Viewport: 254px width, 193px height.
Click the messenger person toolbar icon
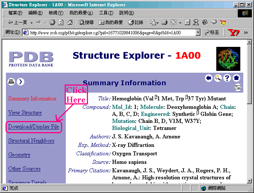[196, 22]
